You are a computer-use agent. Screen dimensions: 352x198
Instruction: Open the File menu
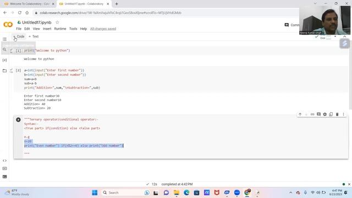(x=19, y=29)
